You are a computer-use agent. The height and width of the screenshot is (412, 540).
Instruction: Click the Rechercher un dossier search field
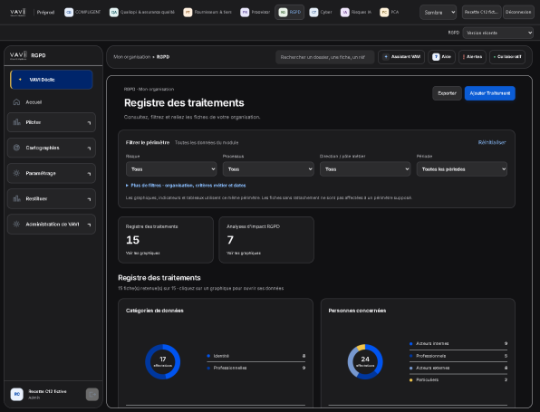click(324, 57)
